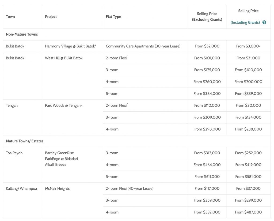274x221 pixels.
Task: Click the From $3,000+ price cell
Action: 248,46
